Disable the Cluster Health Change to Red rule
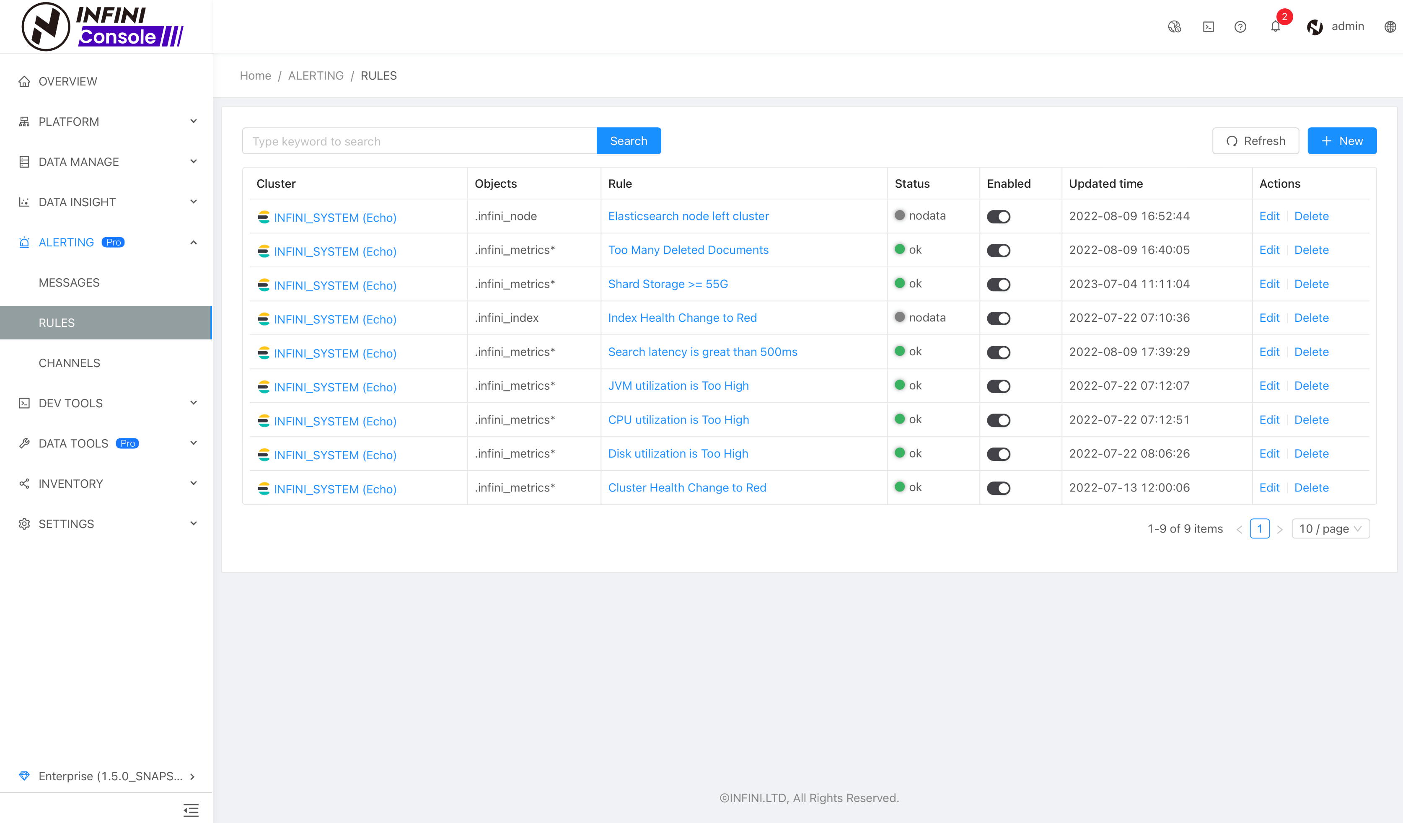Viewport: 1403px width, 823px height. [x=998, y=488]
